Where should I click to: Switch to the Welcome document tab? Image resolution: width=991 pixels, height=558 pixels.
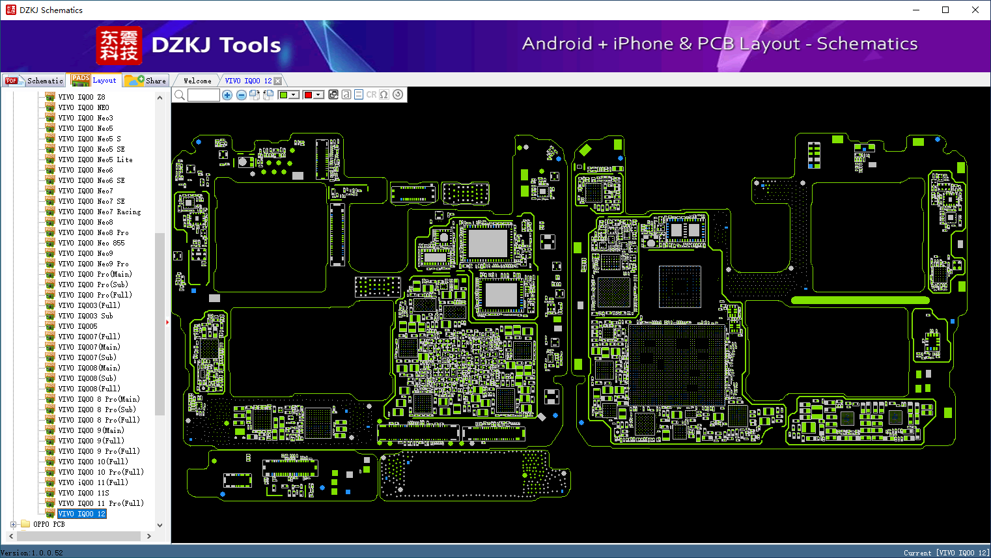(x=197, y=81)
